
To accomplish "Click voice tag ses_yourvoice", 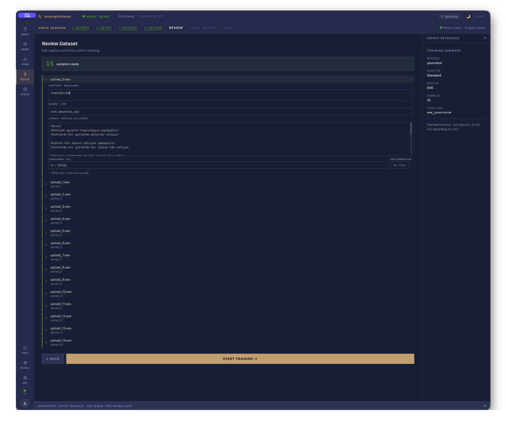I will 439,112.
